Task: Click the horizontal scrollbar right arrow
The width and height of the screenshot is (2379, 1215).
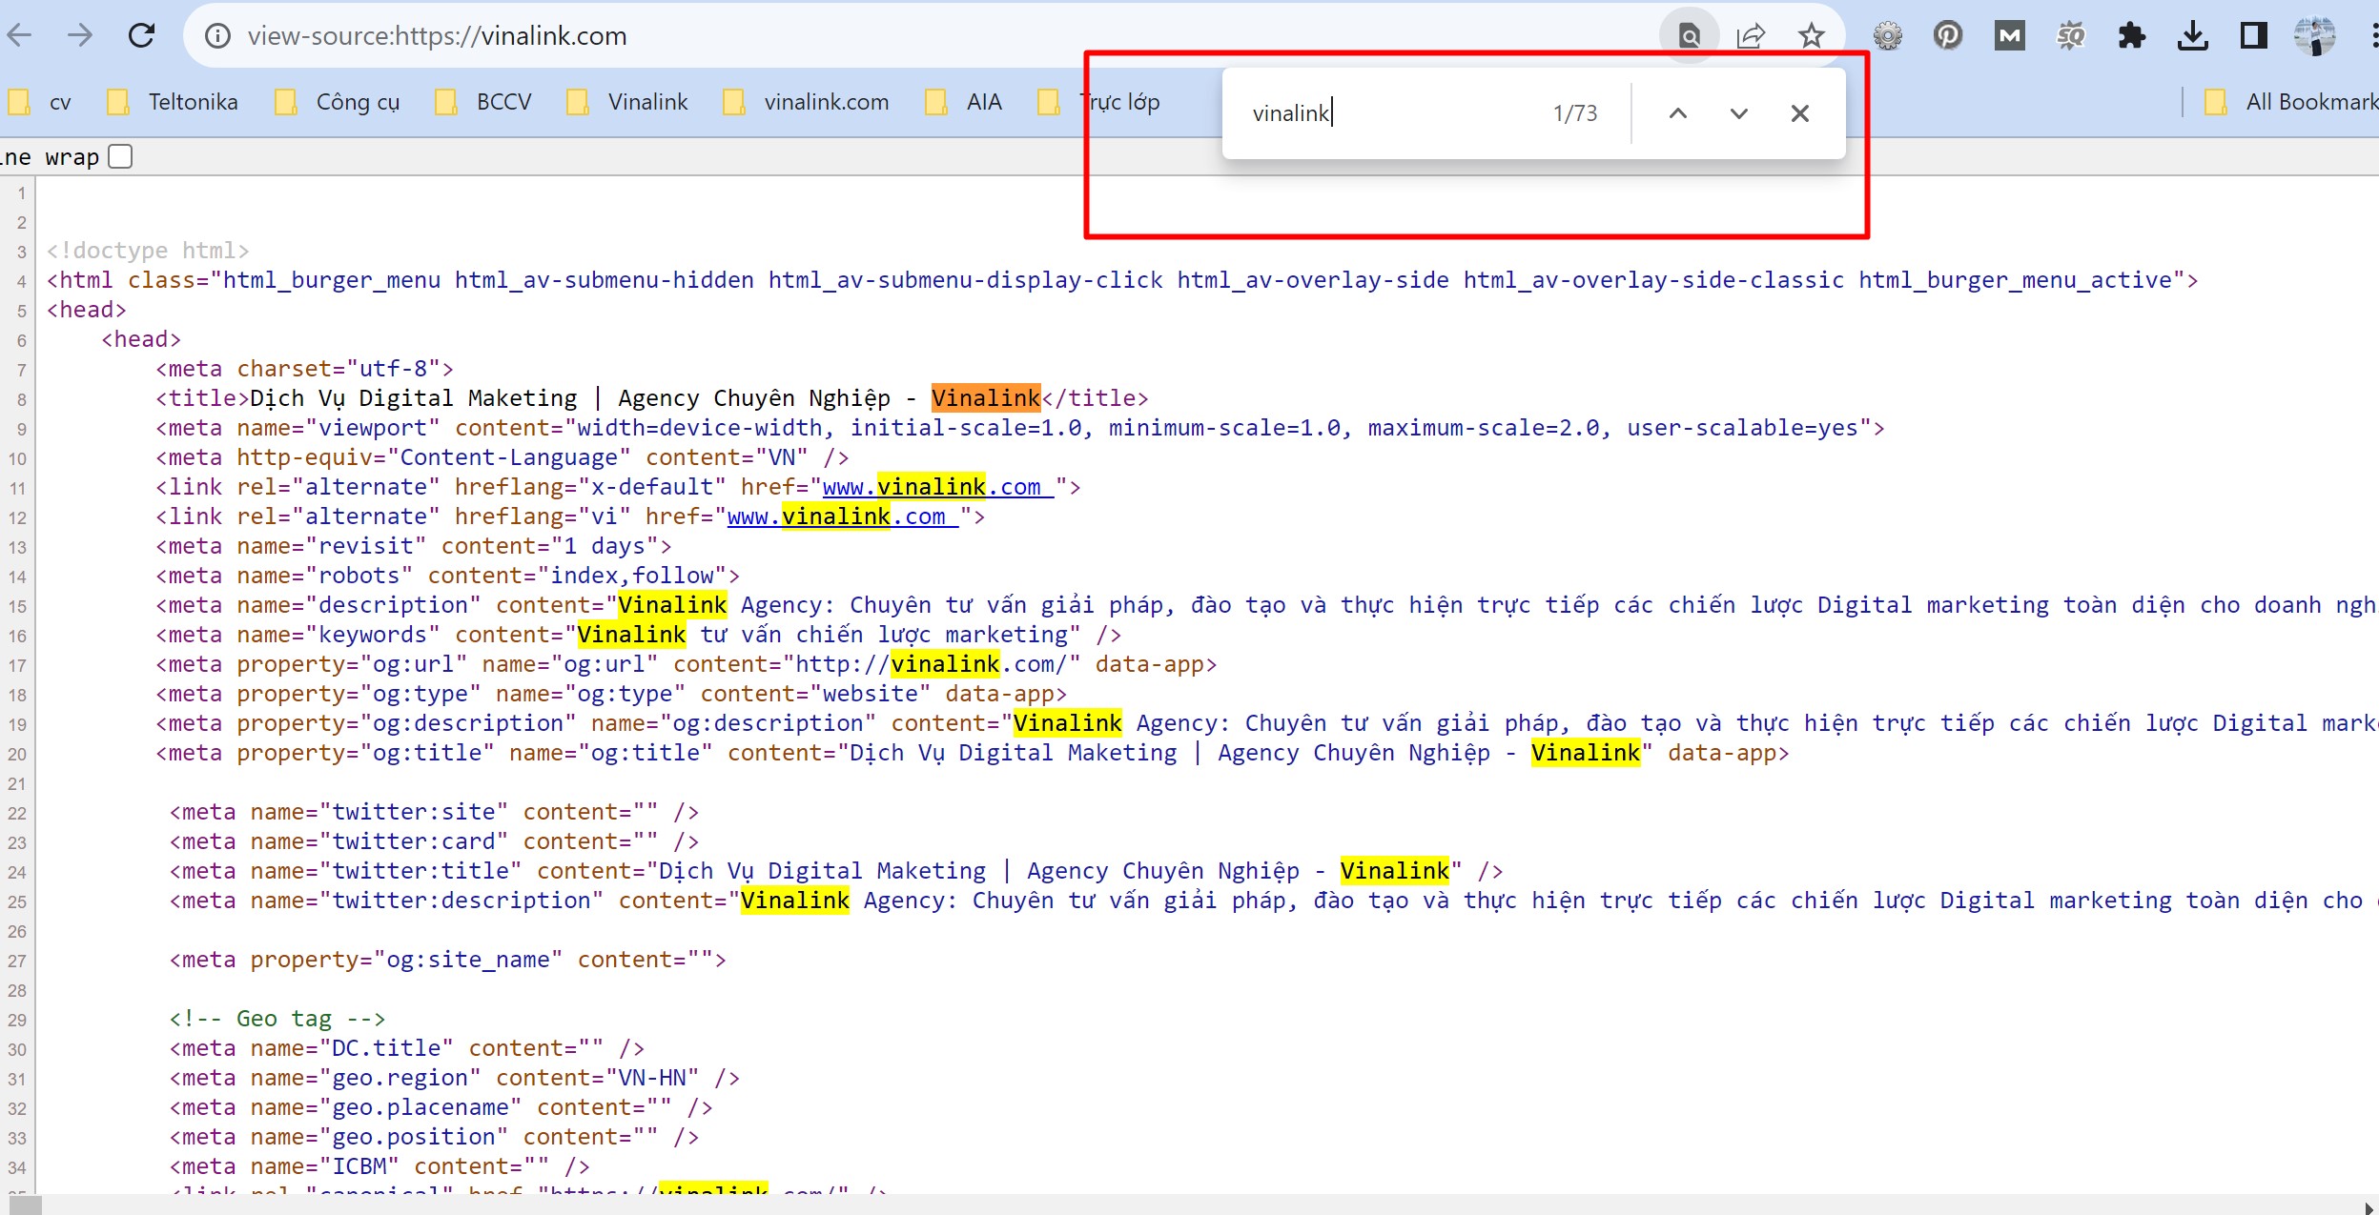Action: point(2370,1206)
